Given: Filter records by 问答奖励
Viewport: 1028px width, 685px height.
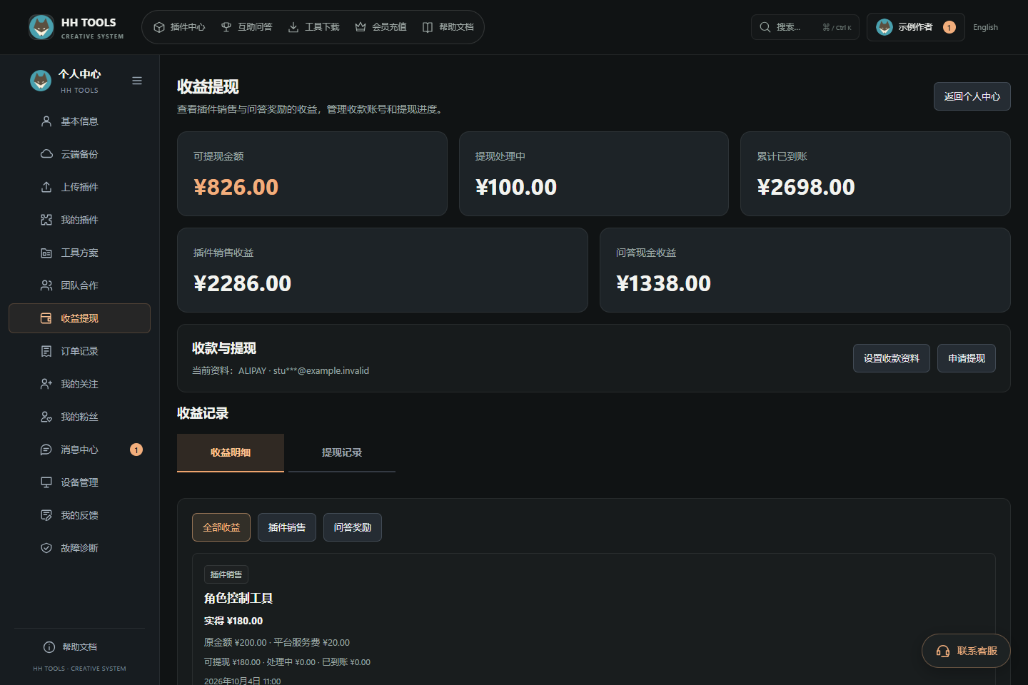Looking at the screenshot, I should [353, 527].
